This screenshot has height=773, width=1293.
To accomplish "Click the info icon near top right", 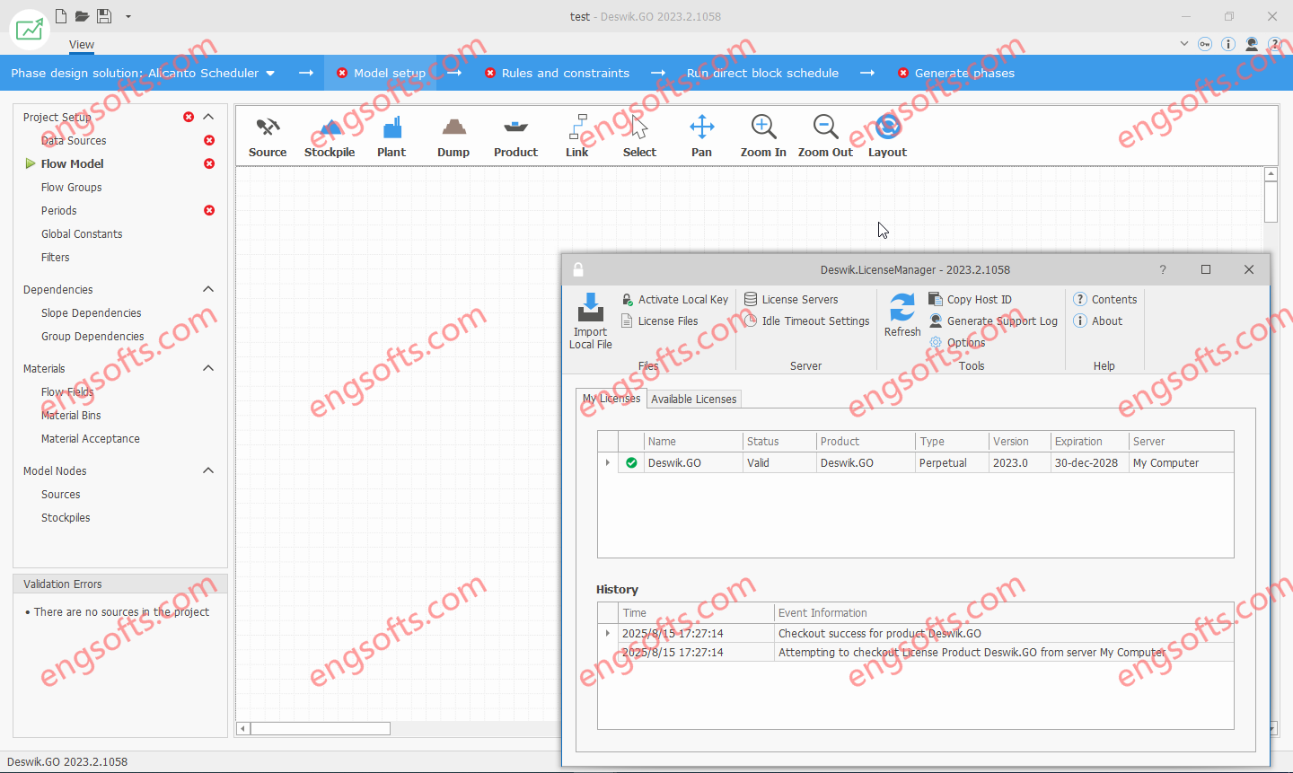I will coord(1228,44).
